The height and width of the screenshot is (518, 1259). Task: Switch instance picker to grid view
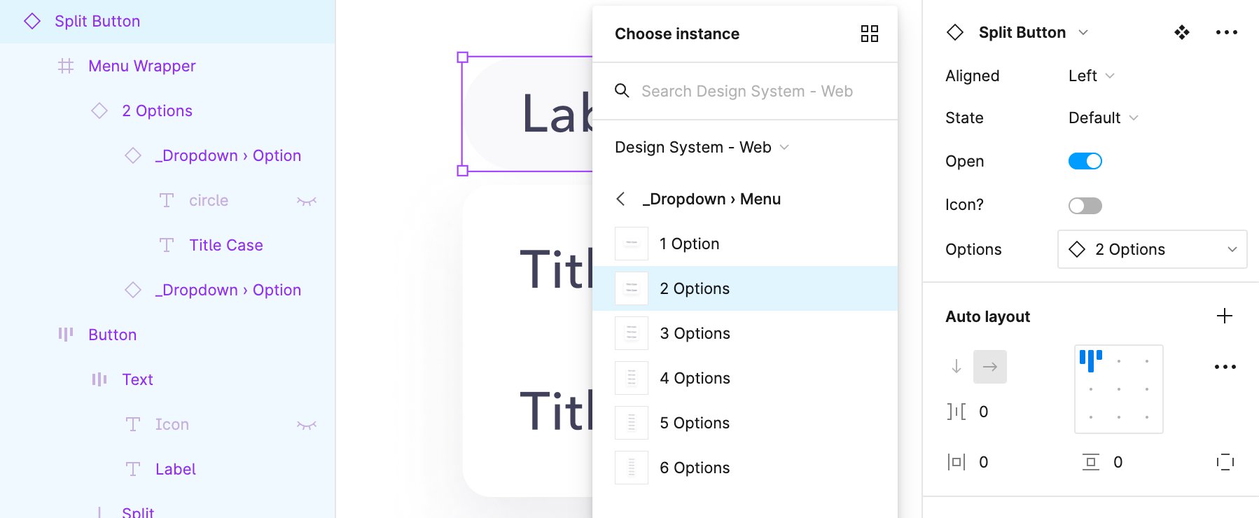tap(869, 34)
